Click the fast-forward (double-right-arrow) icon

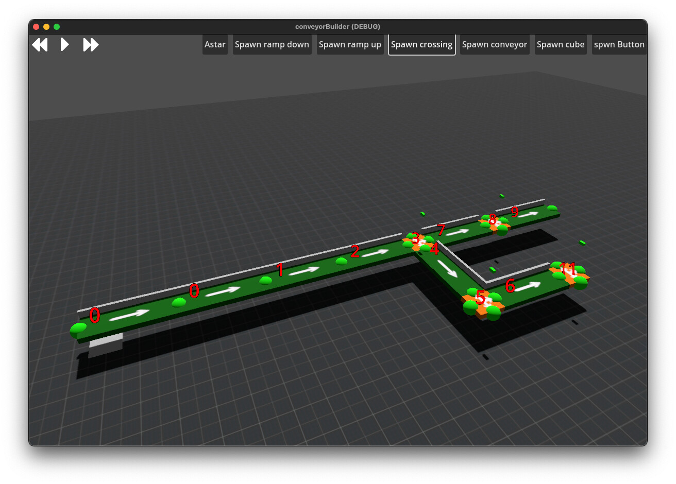(x=91, y=45)
